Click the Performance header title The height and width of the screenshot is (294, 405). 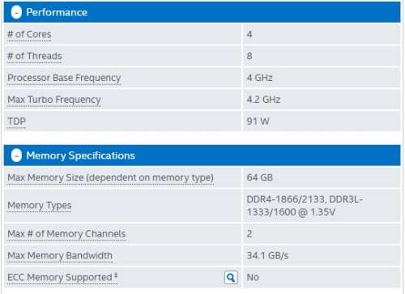tap(57, 12)
